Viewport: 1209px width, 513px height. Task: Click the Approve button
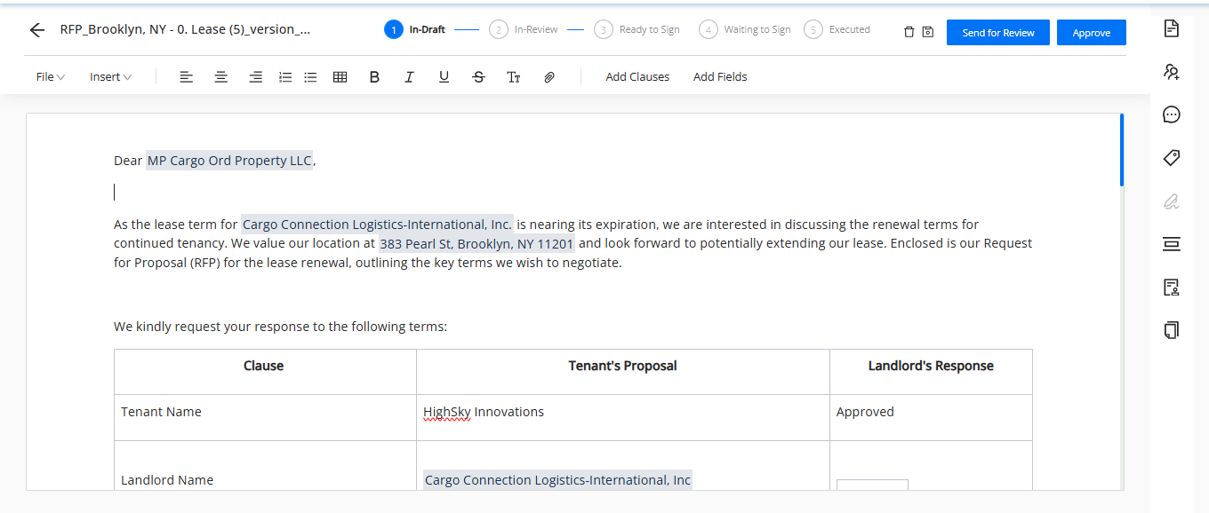pyautogui.click(x=1092, y=33)
